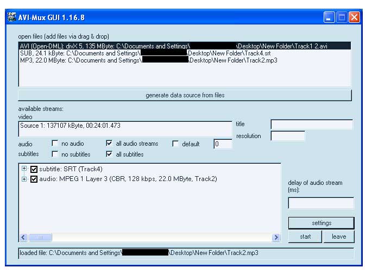Screen dimensions: 391x280
Task: Uncheck all audio streams checkbox
Action: (109, 143)
